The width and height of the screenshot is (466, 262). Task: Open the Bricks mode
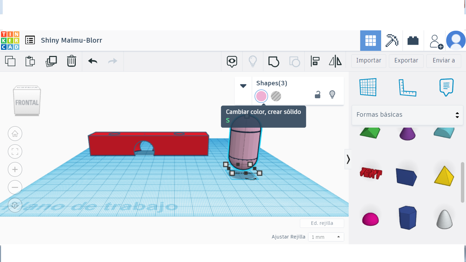click(413, 41)
